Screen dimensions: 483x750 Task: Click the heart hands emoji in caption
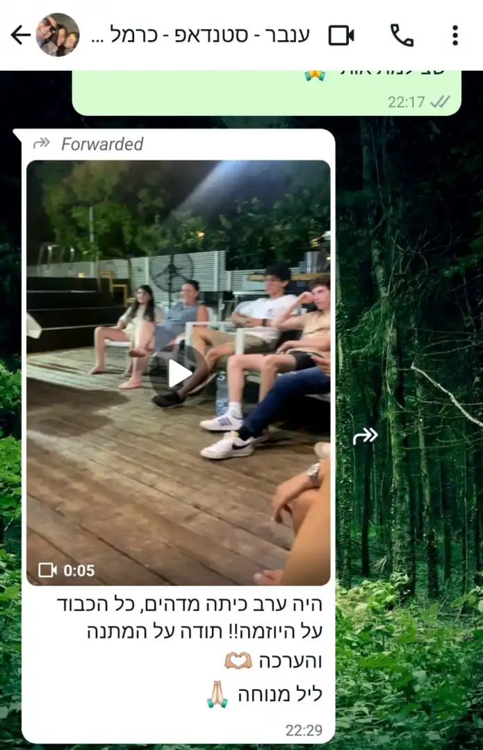click(x=238, y=660)
